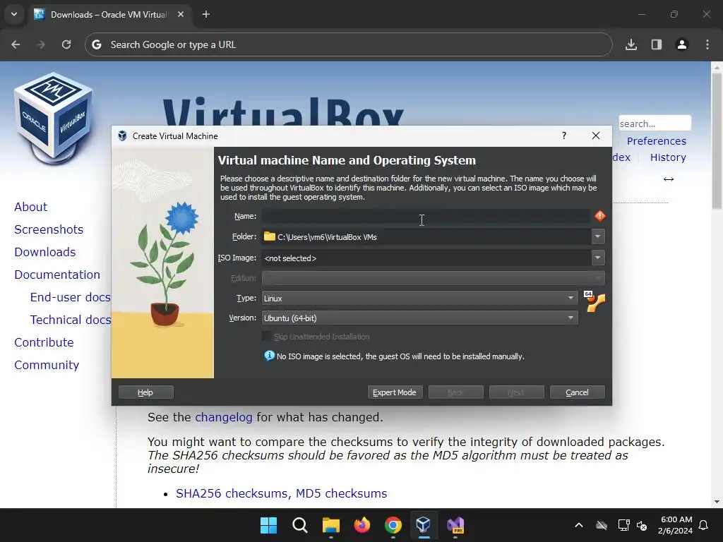Viewport: 723px width, 542px height.
Task: Open File Explorer from taskbar
Action: (x=330, y=525)
